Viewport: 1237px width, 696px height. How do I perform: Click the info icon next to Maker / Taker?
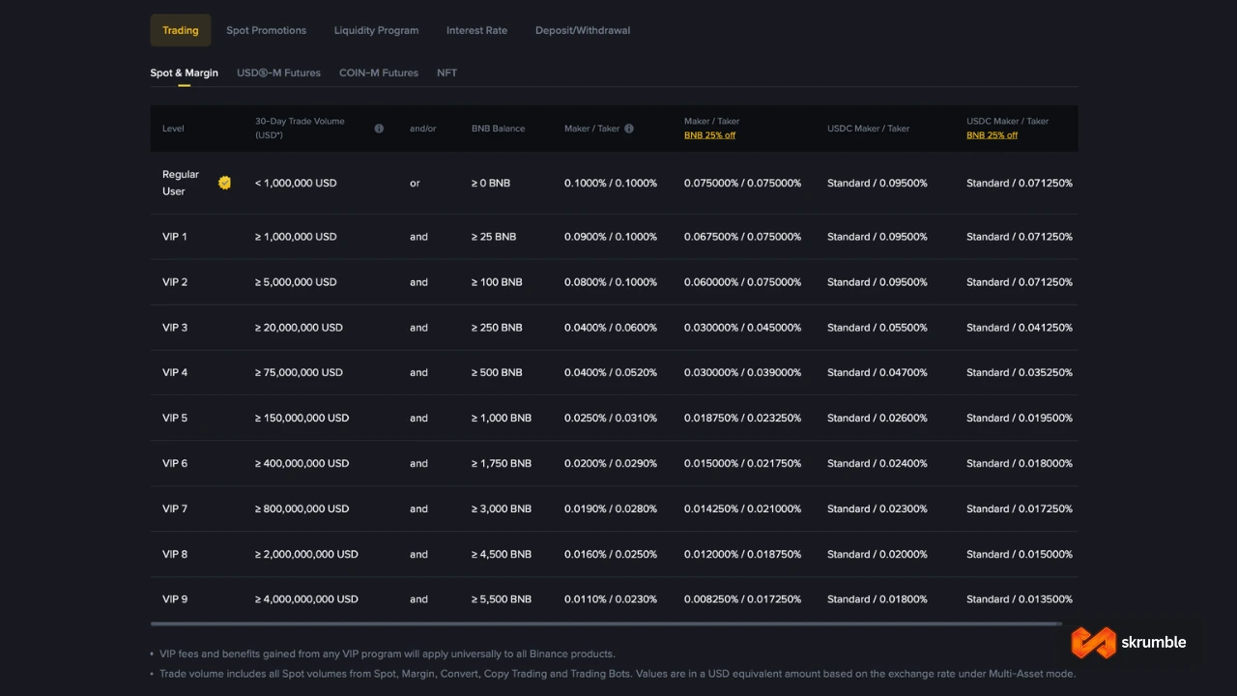tap(629, 129)
